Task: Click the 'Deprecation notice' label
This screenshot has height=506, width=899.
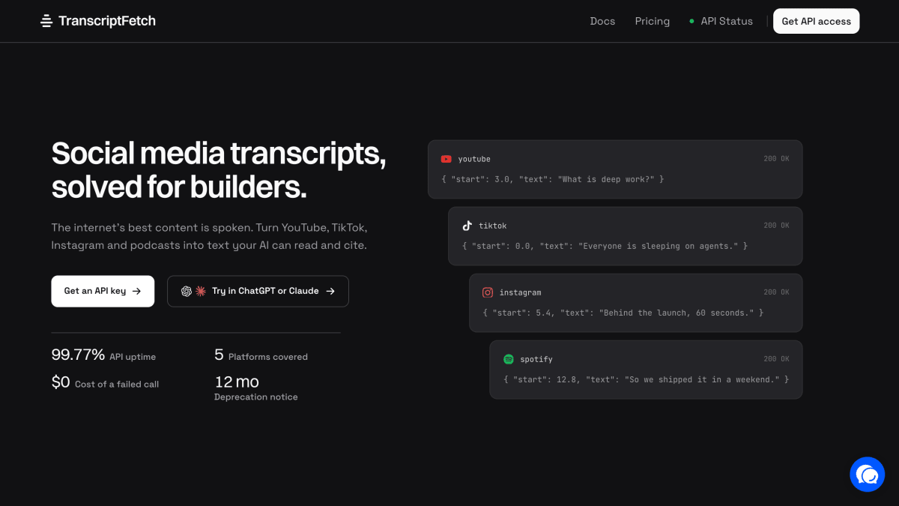Action: (256, 397)
